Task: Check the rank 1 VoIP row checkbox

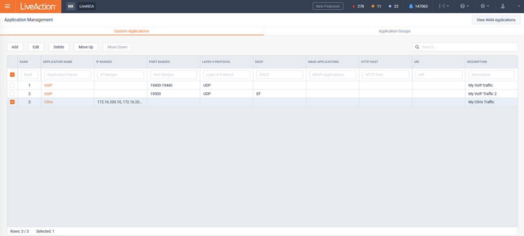Action: 12,85
